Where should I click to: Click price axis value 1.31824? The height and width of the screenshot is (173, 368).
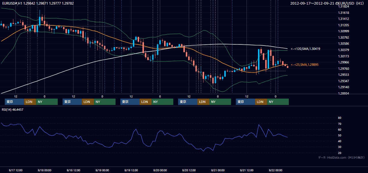coord(344,6)
